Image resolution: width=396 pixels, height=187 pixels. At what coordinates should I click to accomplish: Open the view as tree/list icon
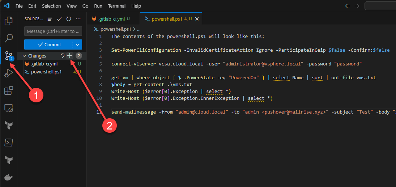click(x=50, y=19)
